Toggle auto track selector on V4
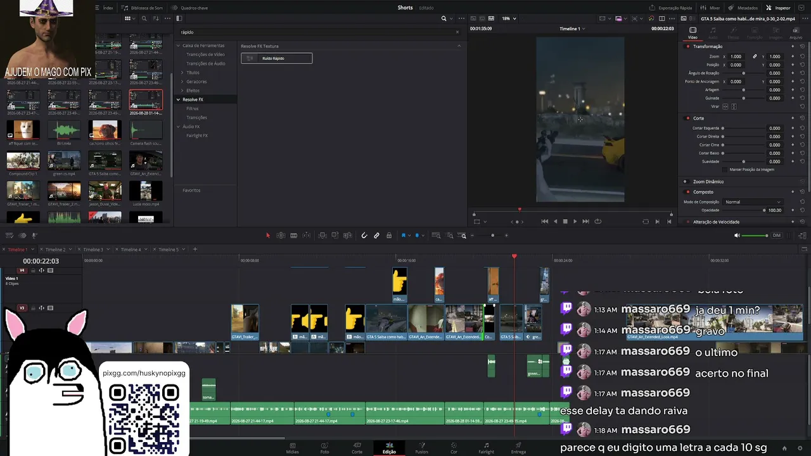Image resolution: width=811 pixels, height=456 pixels. tap(42, 270)
